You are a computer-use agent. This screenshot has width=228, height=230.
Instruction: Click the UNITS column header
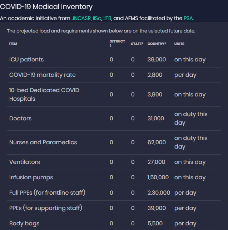point(179,44)
